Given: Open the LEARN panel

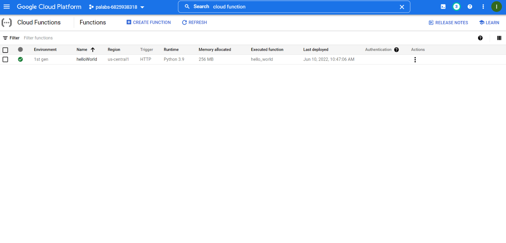Looking at the screenshot, I should (x=489, y=23).
